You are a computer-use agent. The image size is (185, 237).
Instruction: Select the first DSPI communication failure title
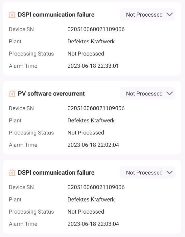[x=56, y=15]
